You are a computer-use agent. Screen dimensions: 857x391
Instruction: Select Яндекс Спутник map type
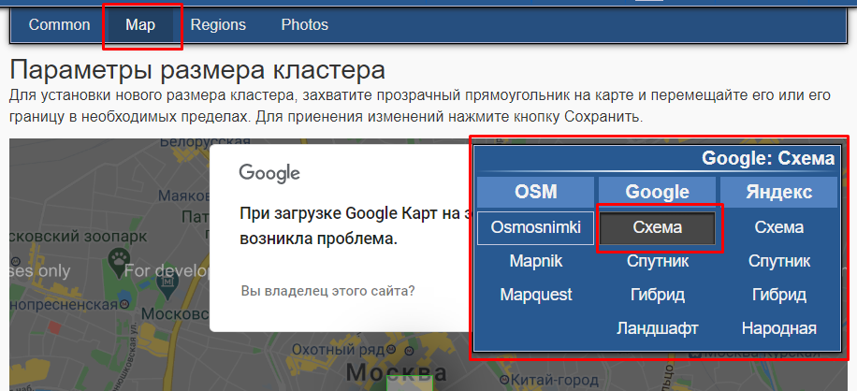pos(778,261)
